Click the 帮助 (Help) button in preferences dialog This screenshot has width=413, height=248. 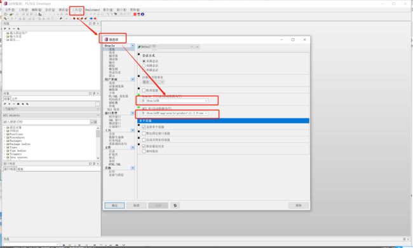pyautogui.click(x=299, y=205)
